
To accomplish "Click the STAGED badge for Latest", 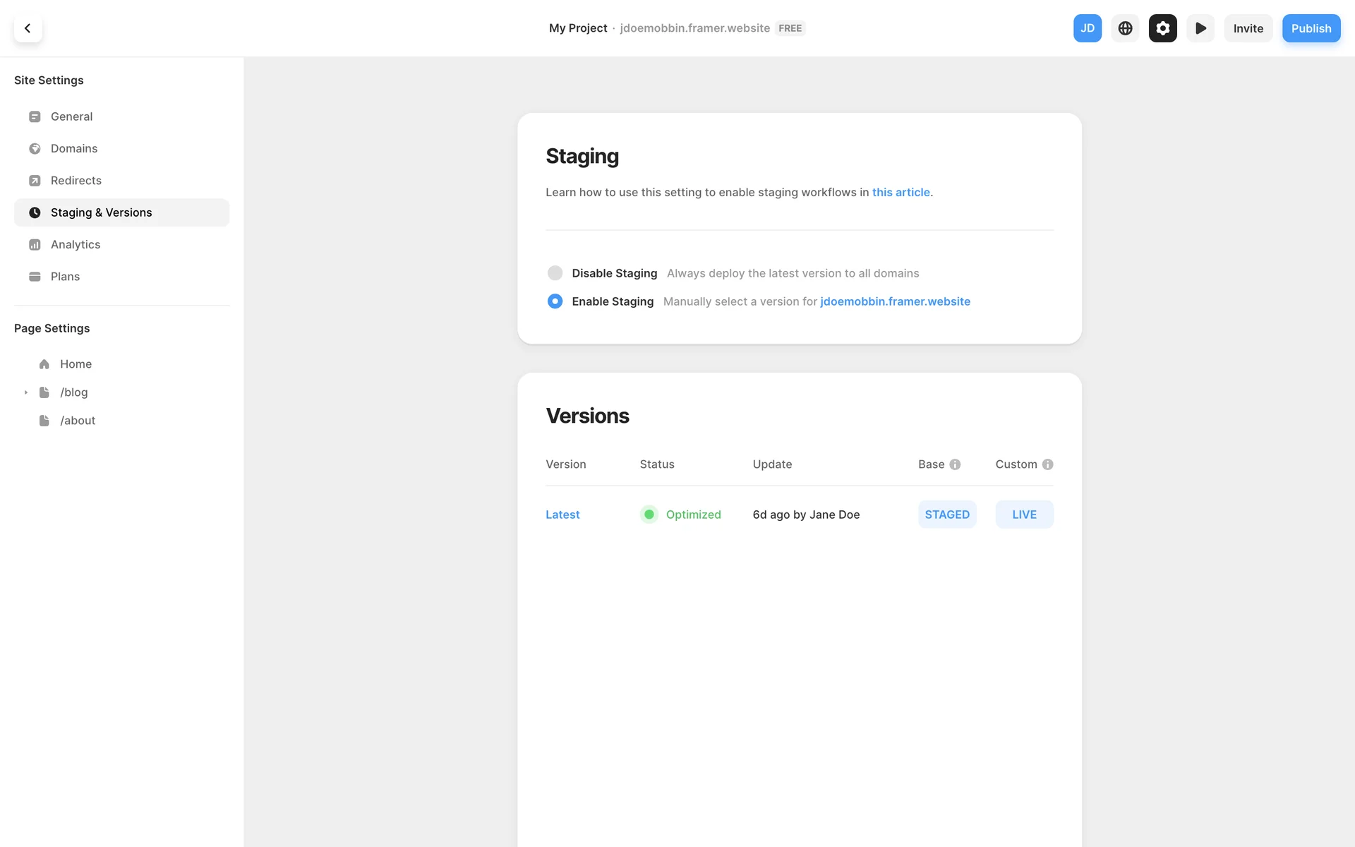I will 946,515.
